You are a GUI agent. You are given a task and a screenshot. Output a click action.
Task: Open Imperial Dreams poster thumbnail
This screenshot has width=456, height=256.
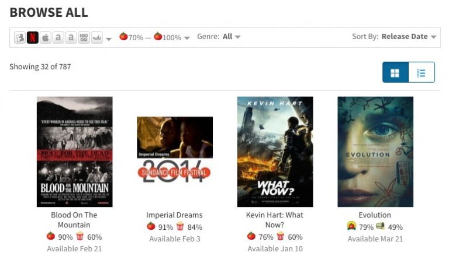pos(175,150)
